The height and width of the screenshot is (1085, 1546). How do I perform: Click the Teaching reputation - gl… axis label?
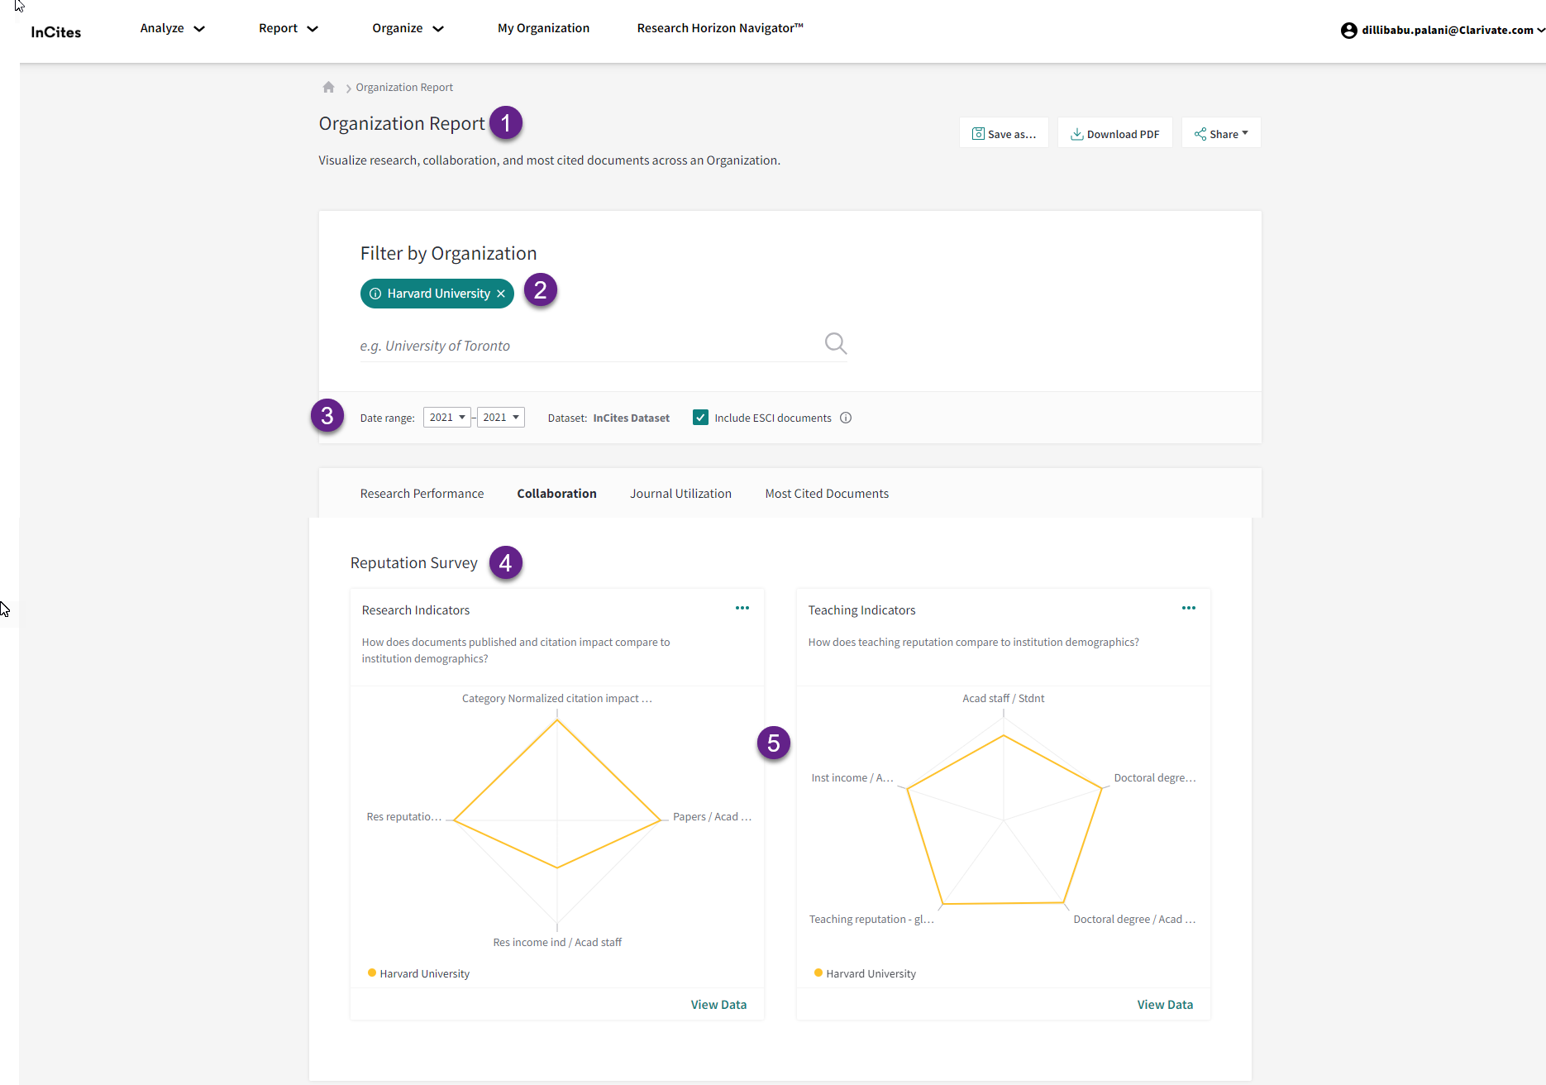pyautogui.click(x=871, y=920)
